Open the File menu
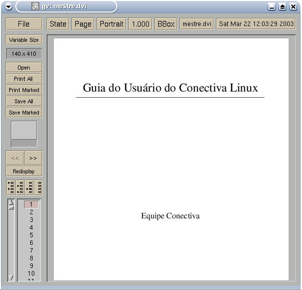302x290 pixels. point(24,24)
